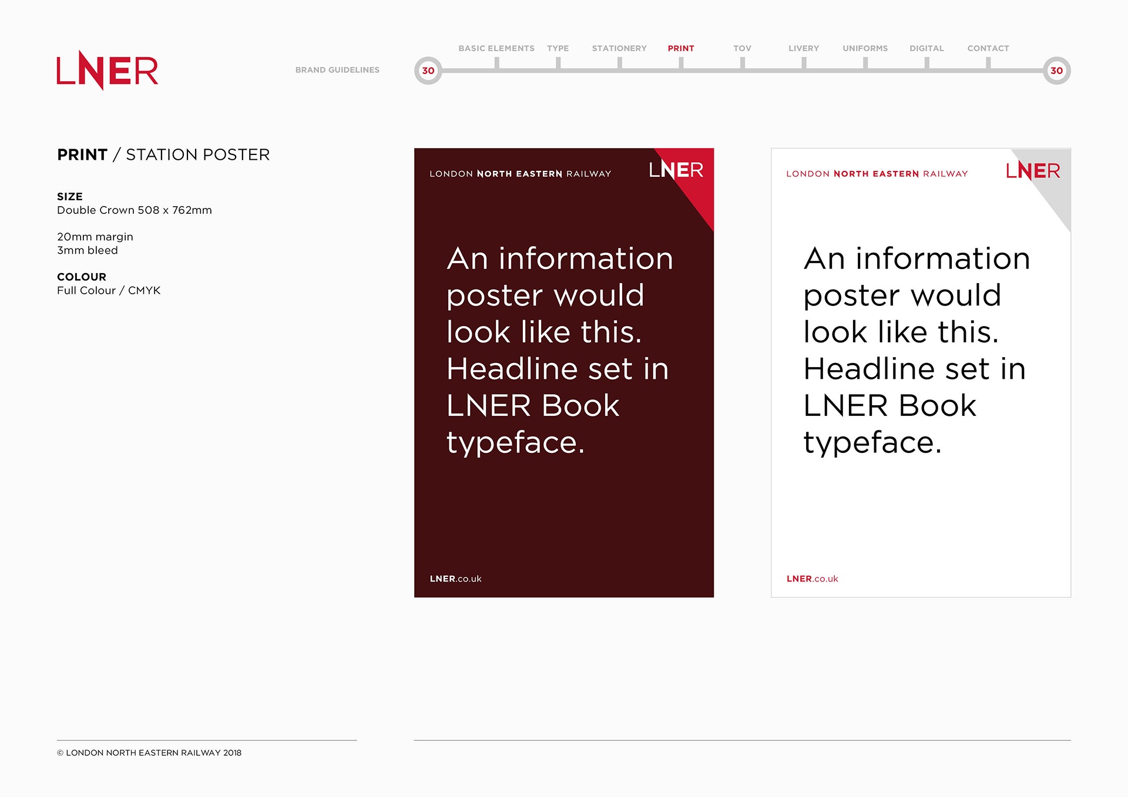Click the left page 30 circle marker
Image resolution: width=1128 pixels, height=797 pixels.
pos(428,70)
